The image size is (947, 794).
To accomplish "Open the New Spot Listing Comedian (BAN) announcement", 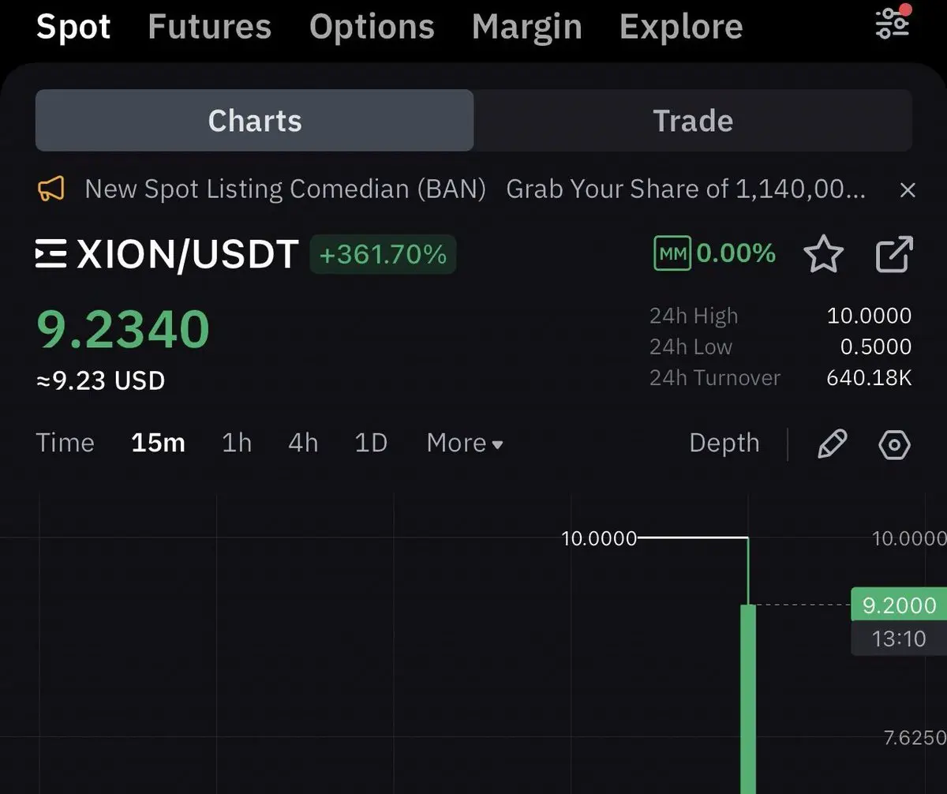I will pyautogui.click(x=285, y=189).
